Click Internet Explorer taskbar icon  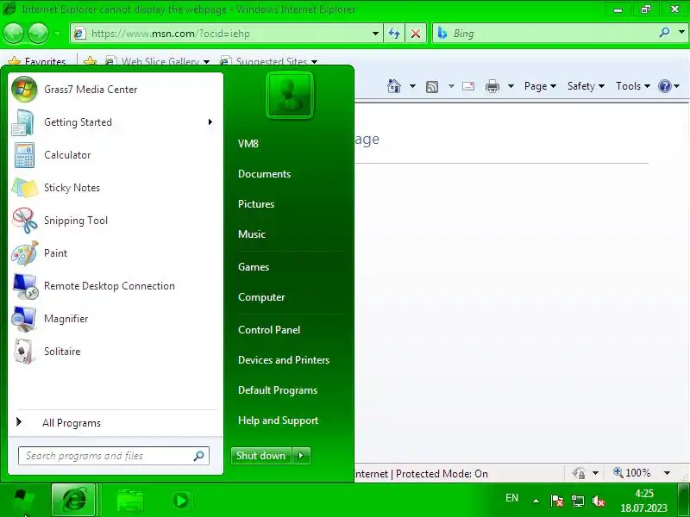73,500
